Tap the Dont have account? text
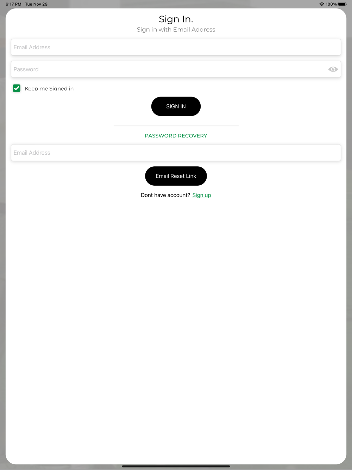 (165, 195)
